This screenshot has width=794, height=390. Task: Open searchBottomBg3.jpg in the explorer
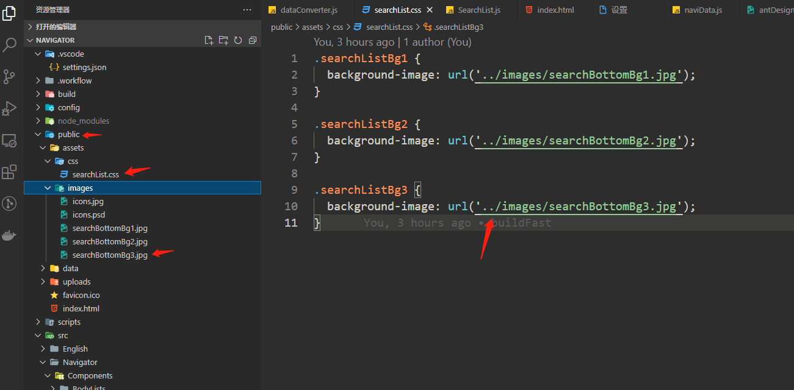tap(110, 255)
